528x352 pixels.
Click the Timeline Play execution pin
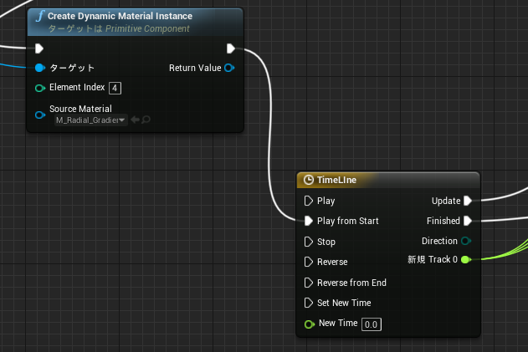(x=308, y=201)
